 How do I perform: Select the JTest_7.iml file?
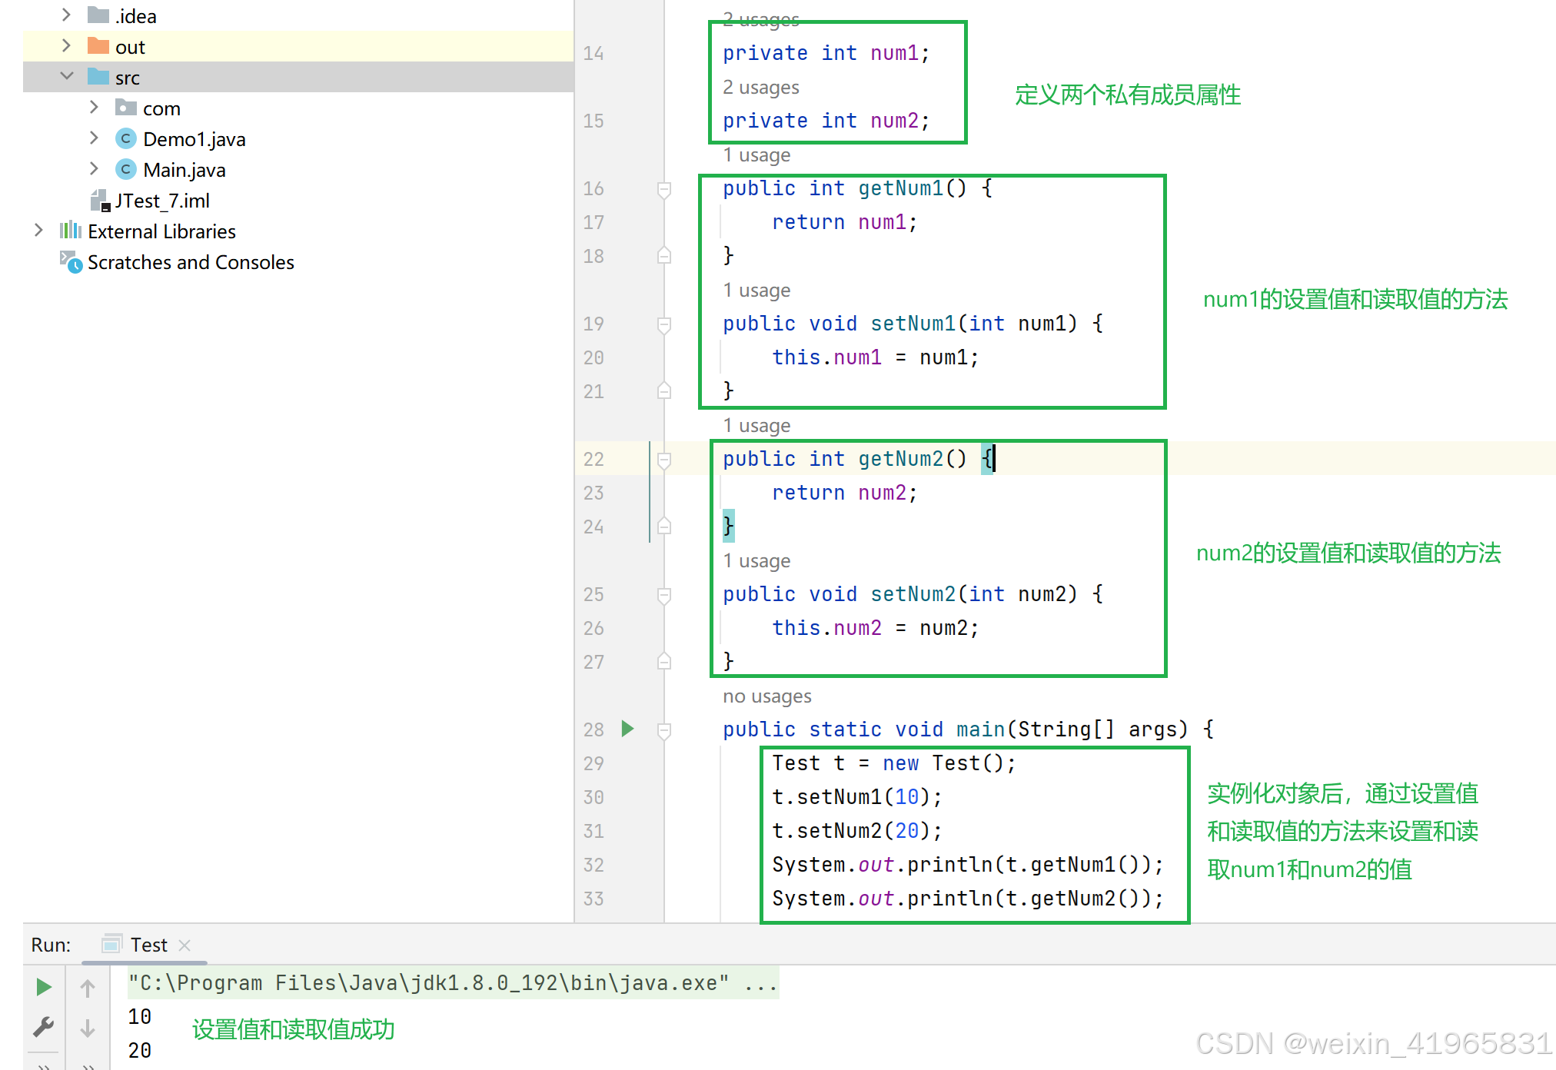[x=161, y=201]
